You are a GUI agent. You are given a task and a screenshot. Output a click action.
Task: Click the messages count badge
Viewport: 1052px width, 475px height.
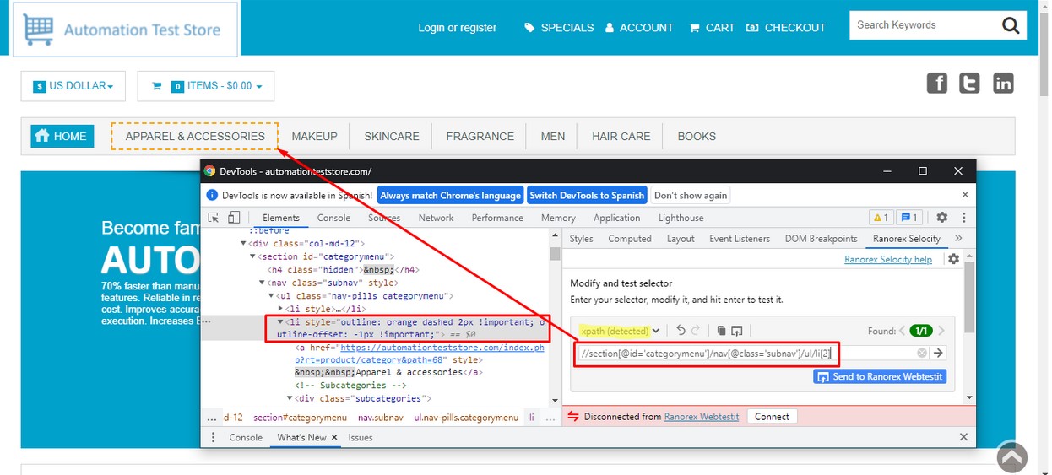[908, 218]
